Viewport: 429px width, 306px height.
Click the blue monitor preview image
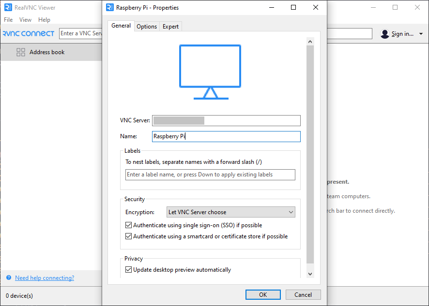click(x=210, y=72)
